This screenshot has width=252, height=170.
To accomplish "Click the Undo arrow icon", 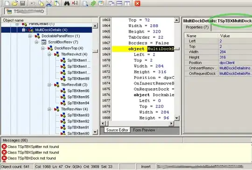I will coord(33,3).
